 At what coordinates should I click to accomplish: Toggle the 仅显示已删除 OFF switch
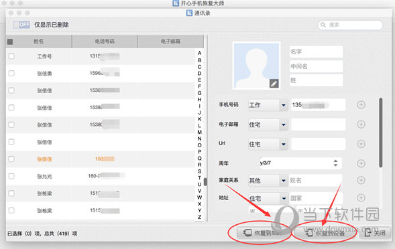[21, 25]
